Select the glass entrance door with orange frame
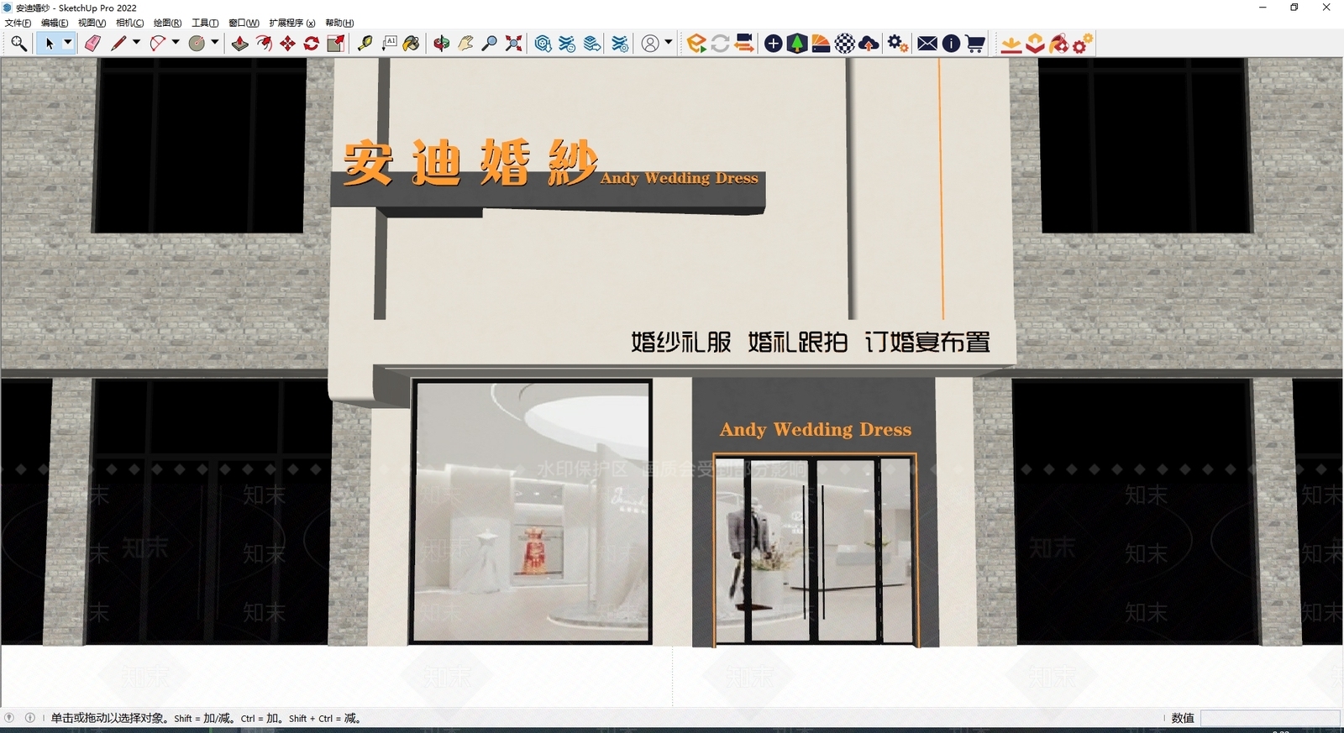The width and height of the screenshot is (1344, 733). [815, 550]
